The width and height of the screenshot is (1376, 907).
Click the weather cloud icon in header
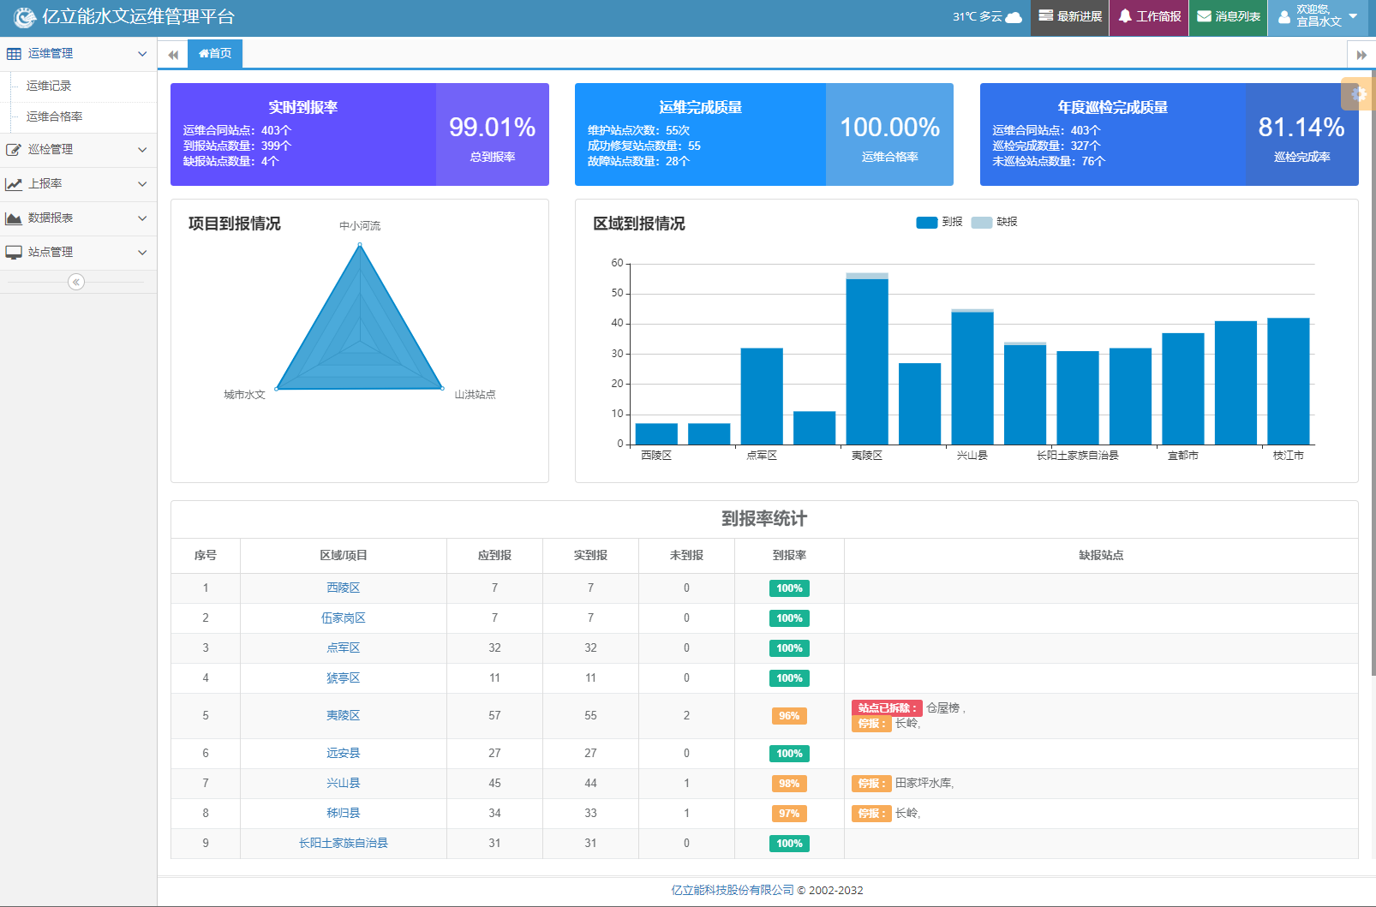click(x=1014, y=17)
